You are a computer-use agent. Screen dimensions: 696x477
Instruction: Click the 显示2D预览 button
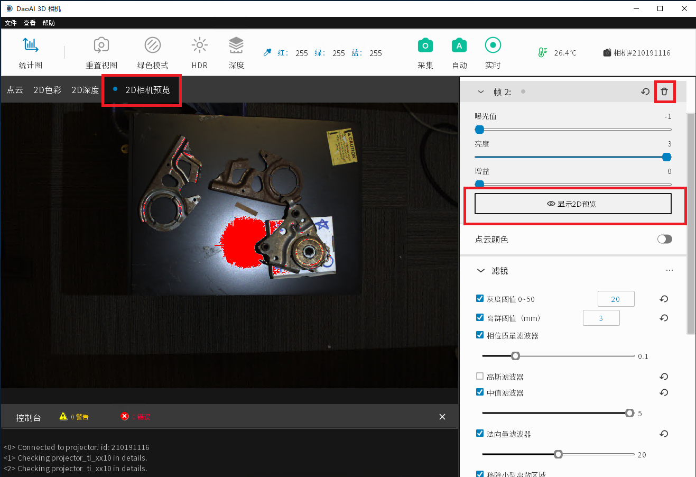point(573,204)
